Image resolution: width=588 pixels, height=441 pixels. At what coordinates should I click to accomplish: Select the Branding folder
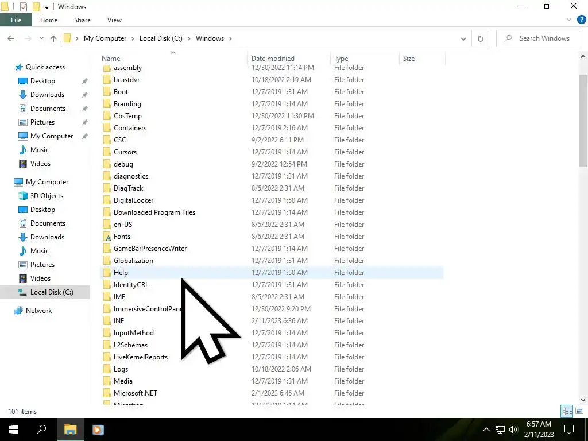click(x=127, y=104)
